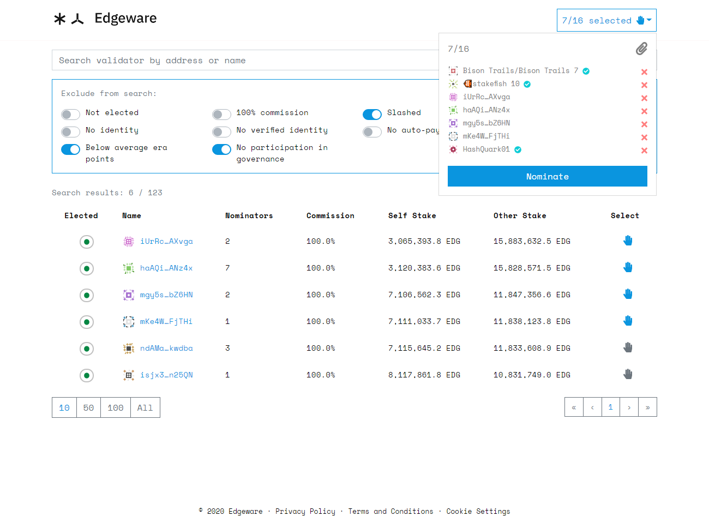This screenshot has height=528, width=709.
Task: Click the paperclip copy icon in selection panel
Action: click(641, 49)
